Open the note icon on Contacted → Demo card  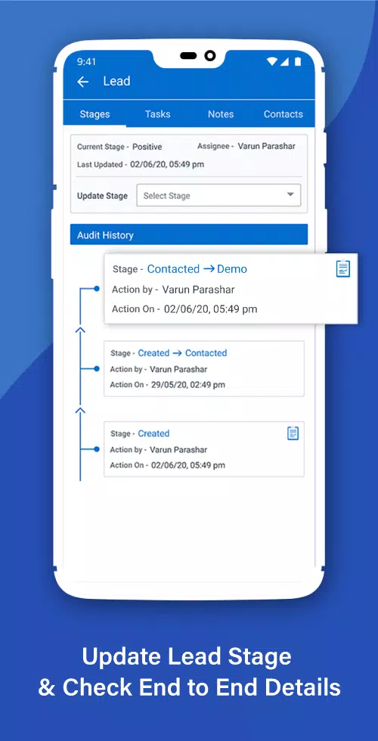click(x=343, y=268)
